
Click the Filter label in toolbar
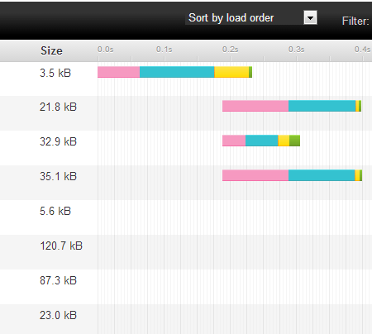pyautogui.click(x=355, y=21)
